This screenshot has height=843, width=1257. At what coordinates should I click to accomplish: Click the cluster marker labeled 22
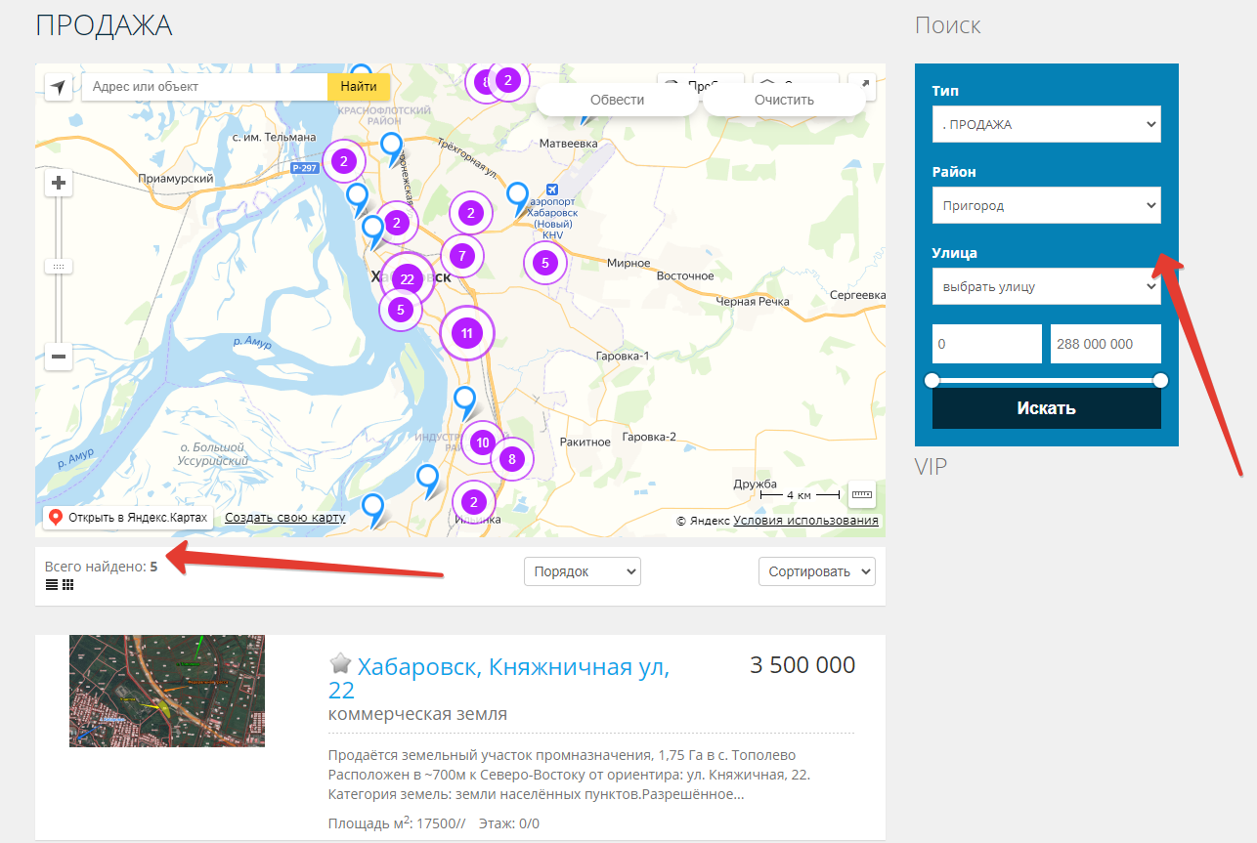coord(408,279)
